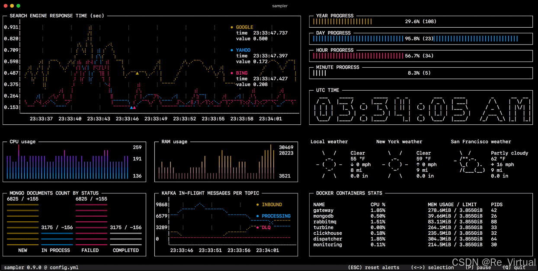Click the '95.8% (23)' day progress value
Screen dimensions: 538x271
[419, 38]
